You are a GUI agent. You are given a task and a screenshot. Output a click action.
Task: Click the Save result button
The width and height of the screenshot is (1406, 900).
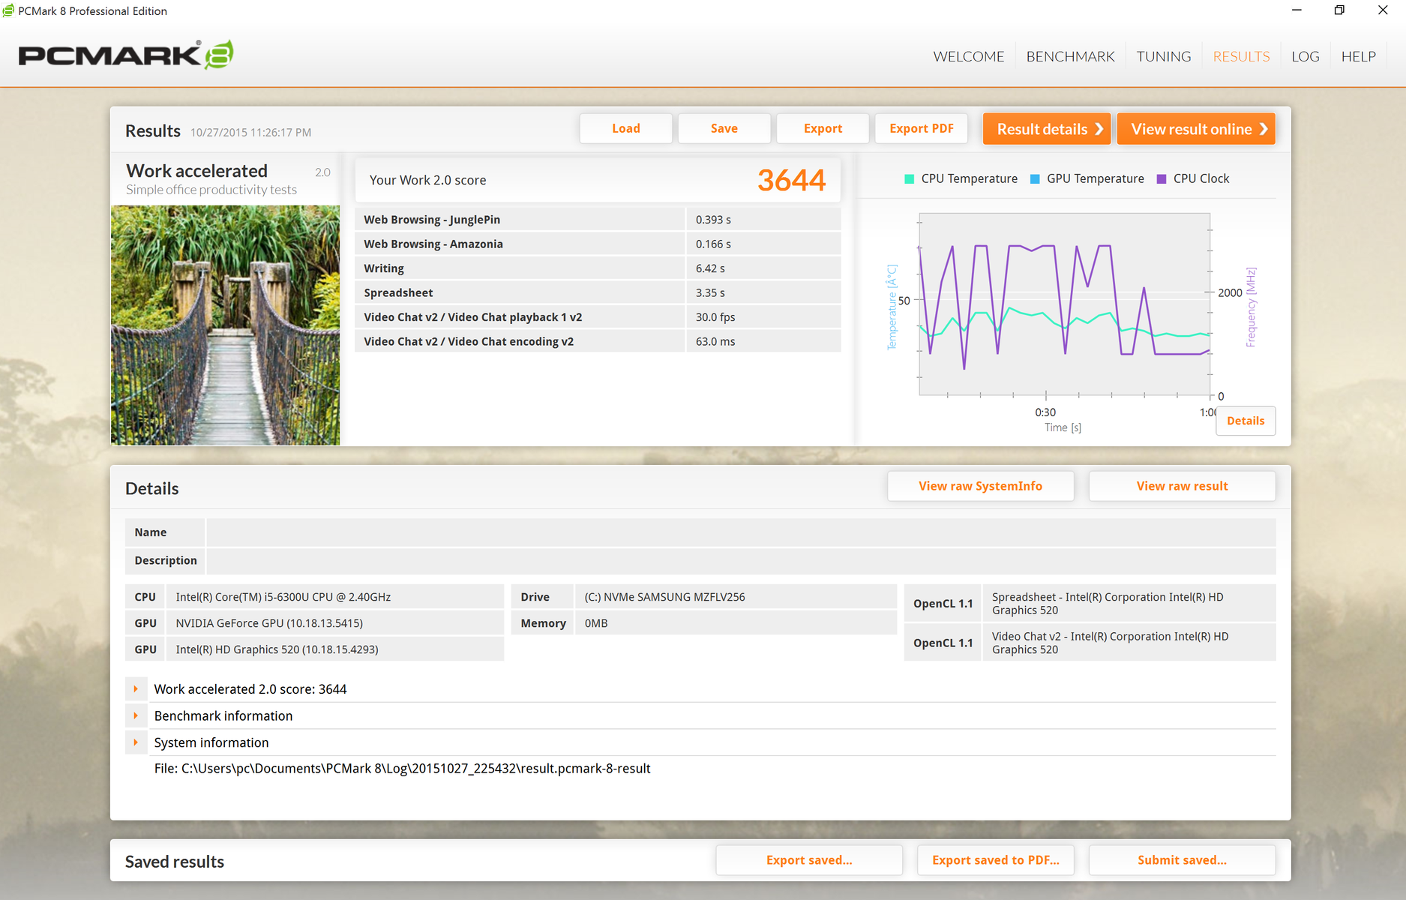click(x=724, y=128)
